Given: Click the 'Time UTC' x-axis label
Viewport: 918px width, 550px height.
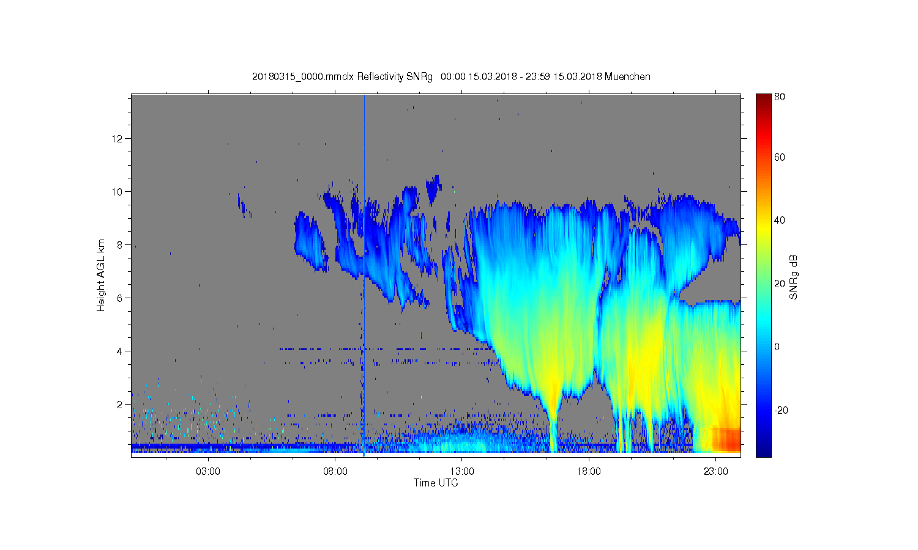Looking at the screenshot, I should click(436, 483).
